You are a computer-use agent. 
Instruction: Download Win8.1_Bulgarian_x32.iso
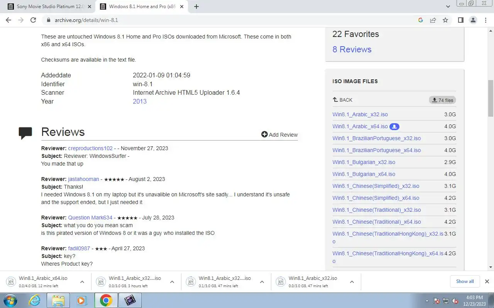(x=364, y=162)
